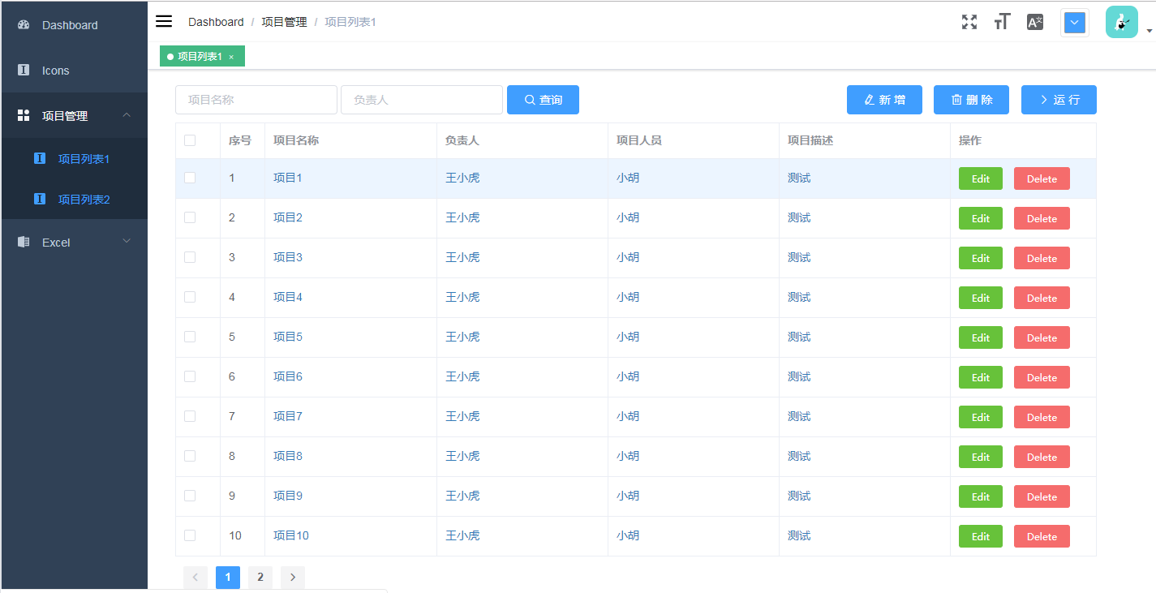Screen dimensions: 1156x593
Task: Check the select-all checkbox in the table header
Action: click(x=191, y=140)
